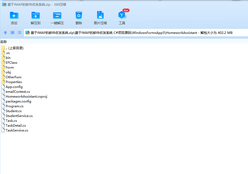Select the Properties folder
Screen dimensions: 248x174
click(x=12, y=82)
